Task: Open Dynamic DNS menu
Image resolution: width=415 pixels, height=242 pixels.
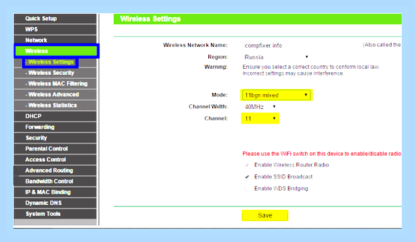Action: 56,203
